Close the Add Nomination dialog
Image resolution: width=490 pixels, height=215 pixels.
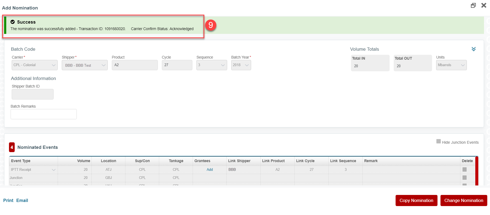coord(484,5)
